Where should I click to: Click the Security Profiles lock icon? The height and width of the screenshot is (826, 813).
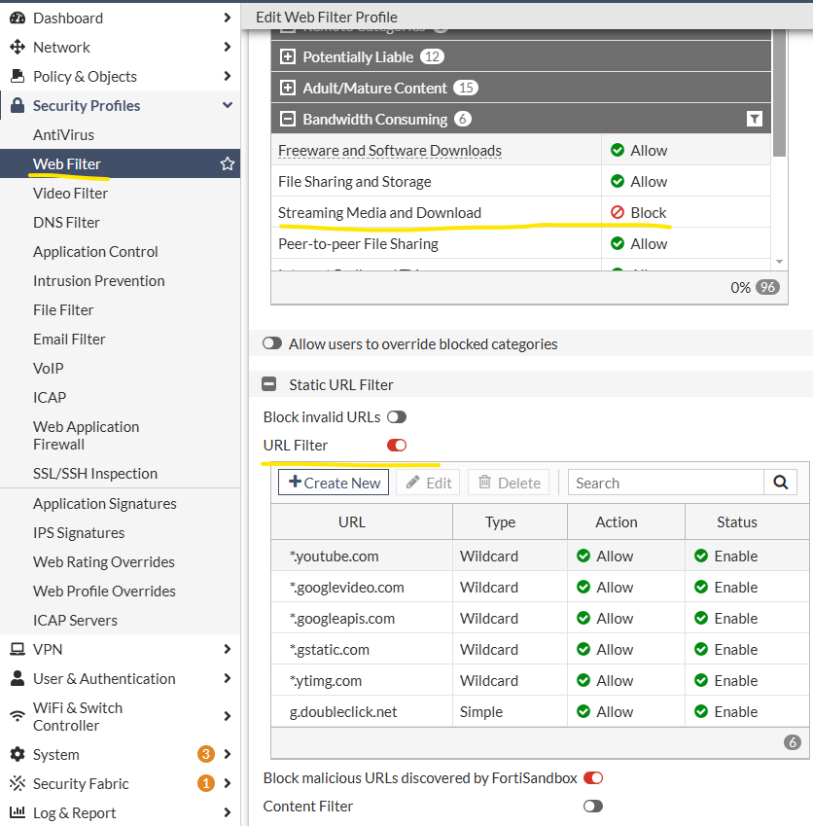pyautogui.click(x=18, y=105)
